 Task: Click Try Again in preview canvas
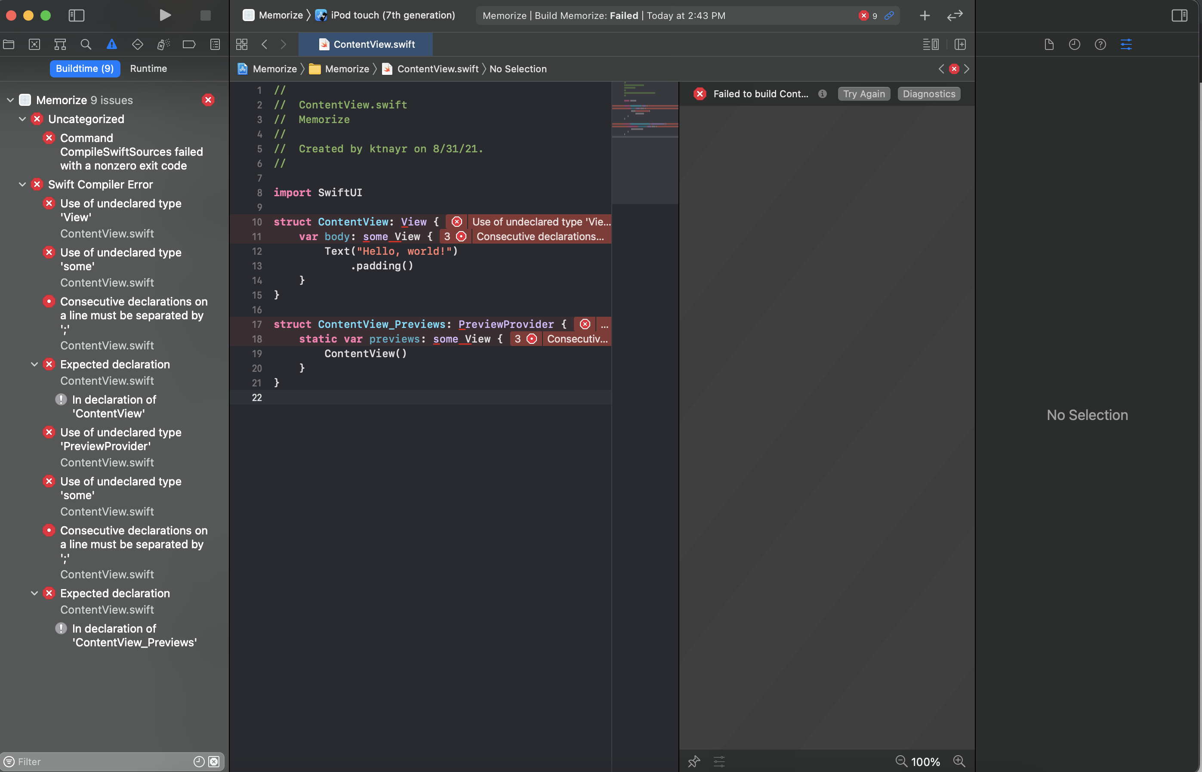click(864, 94)
